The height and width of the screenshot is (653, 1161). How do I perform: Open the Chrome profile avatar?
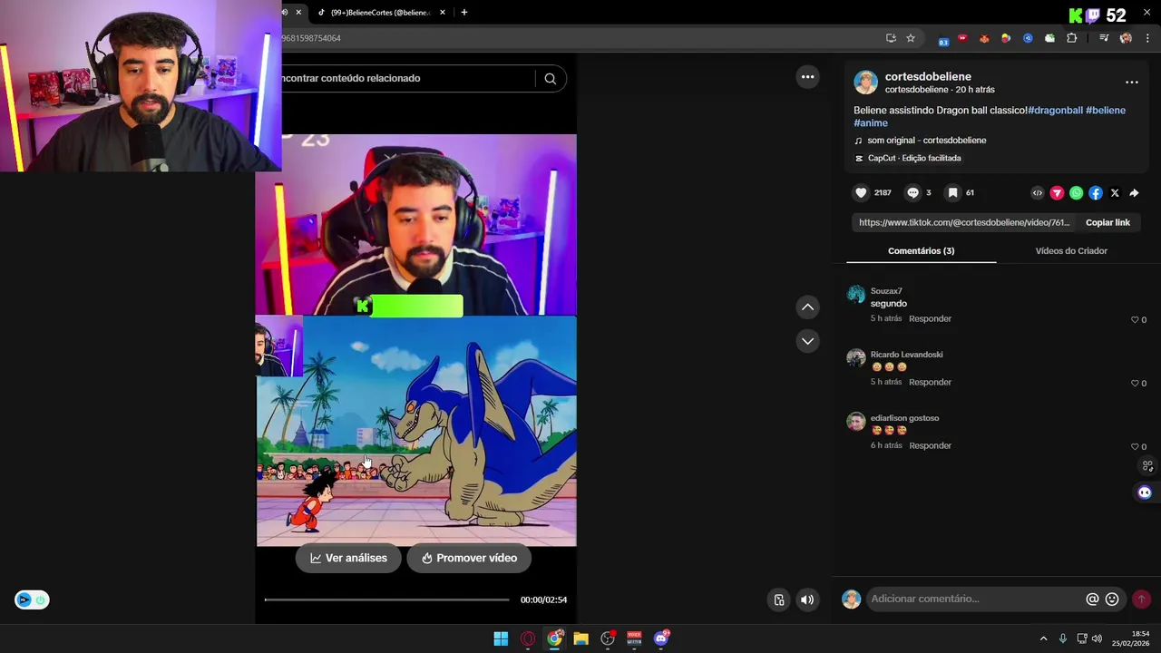(x=1126, y=38)
